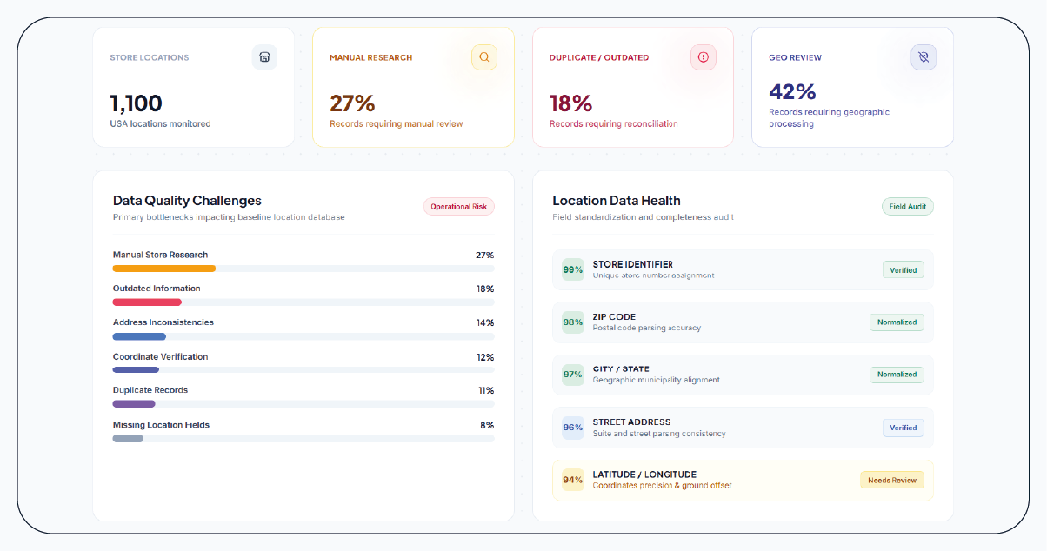The width and height of the screenshot is (1047, 551).
Task: Click the Normalized badge for City / State
Action: click(x=897, y=375)
